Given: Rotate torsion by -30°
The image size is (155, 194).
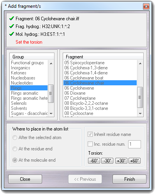Looking at the screenshot, I should (x=107, y=161).
